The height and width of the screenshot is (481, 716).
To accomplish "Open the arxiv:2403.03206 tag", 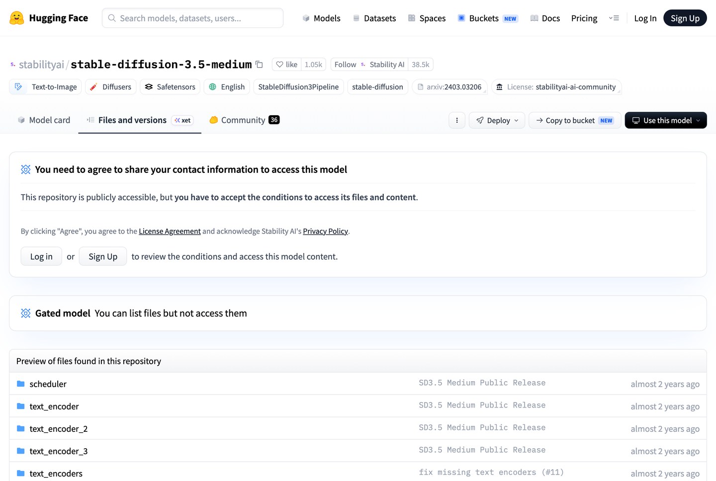I will pyautogui.click(x=449, y=87).
